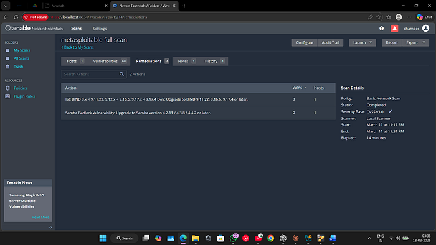This screenshot has width=436, height=245.
Task: Open the Audit Trail
Action: tap(330, 42)
